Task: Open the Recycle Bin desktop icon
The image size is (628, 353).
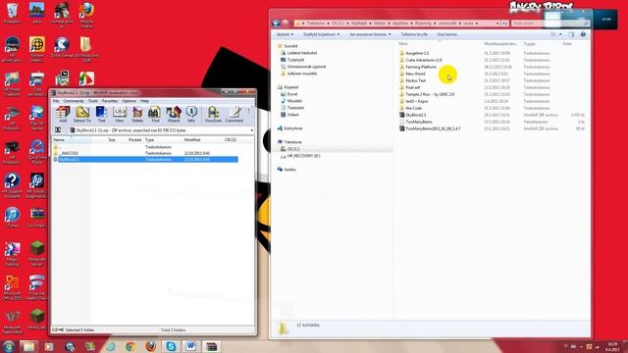Action: (x=12, y=13)
